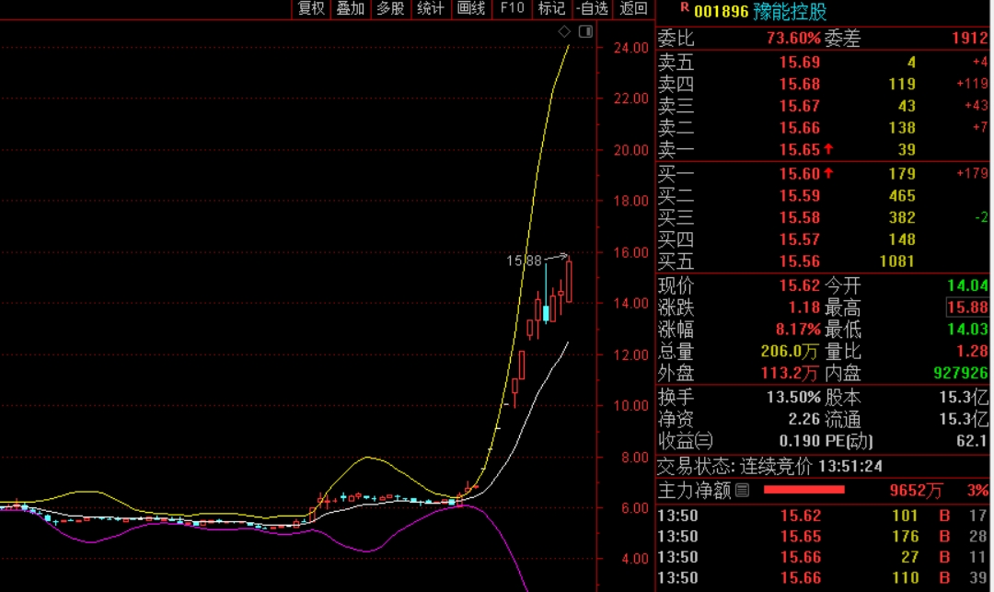The width and height of the screenshot is (994, 592).
Task: Click 返回 to go back
Action: pyautogui.click(x=633, y=9)
